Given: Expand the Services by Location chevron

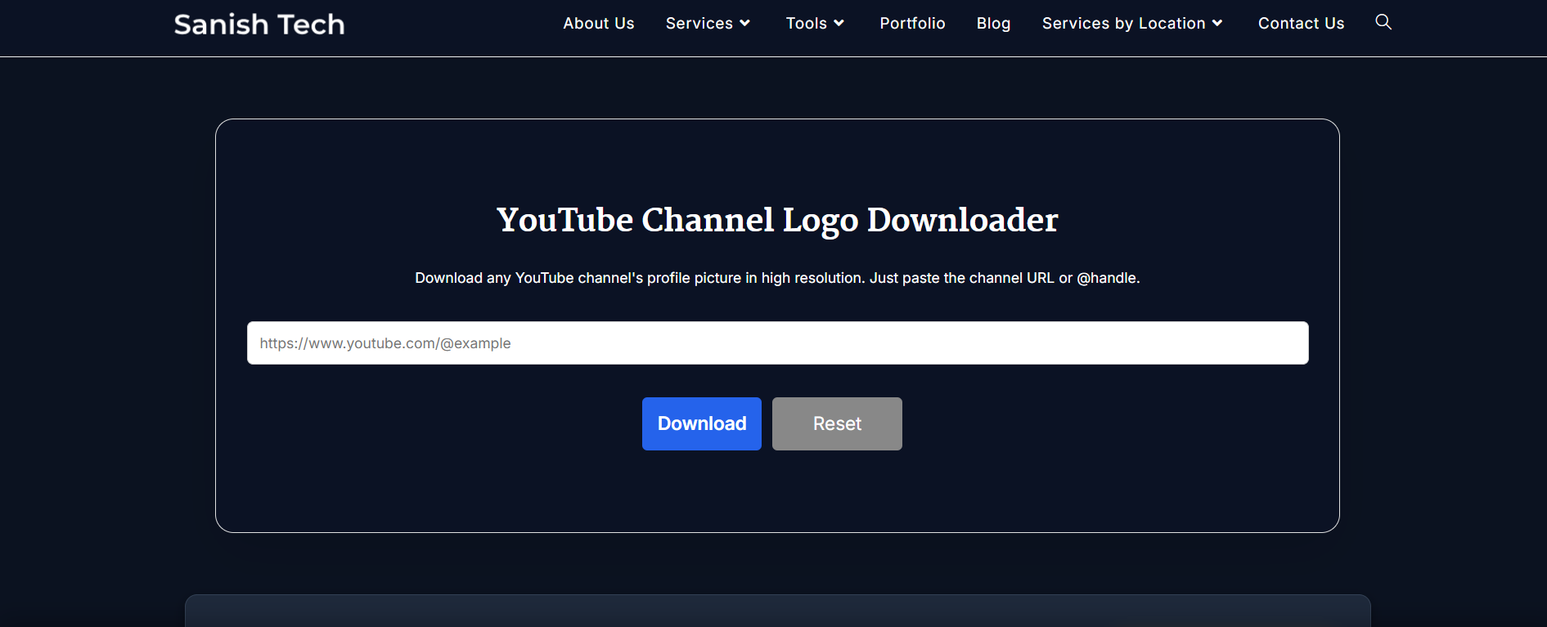Looking at the screenshot, I should pos(1217,24).
